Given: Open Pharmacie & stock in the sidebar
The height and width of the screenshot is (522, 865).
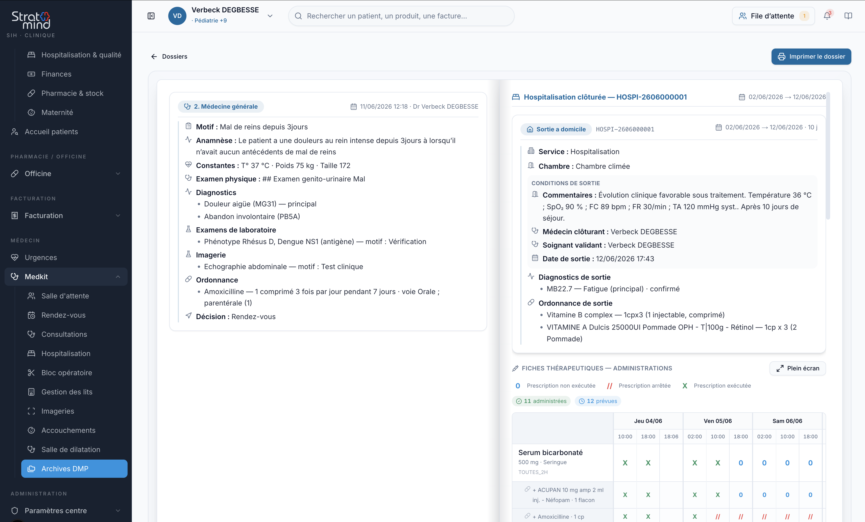Looking at the screenshot, I should coord(74,93).
